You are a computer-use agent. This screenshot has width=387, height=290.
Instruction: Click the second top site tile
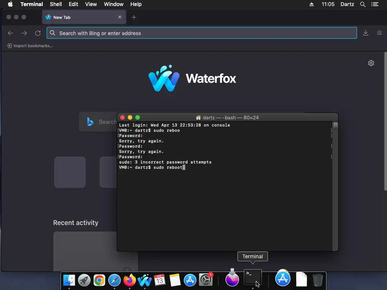tap(108, 172)
